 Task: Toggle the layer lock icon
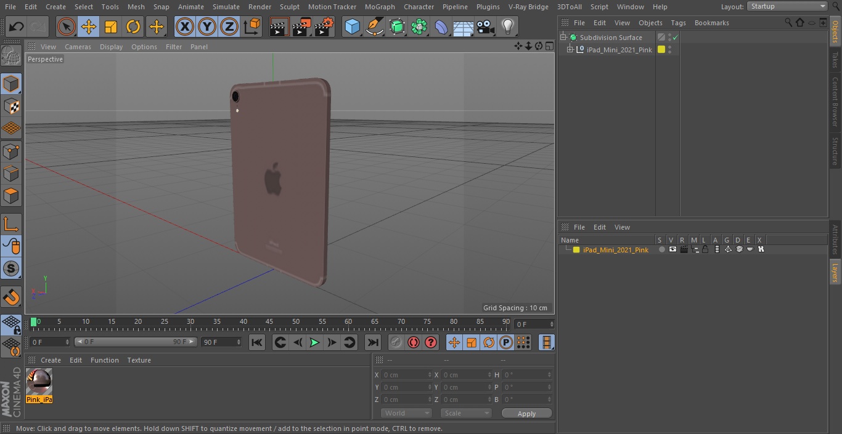coord(705,249)
